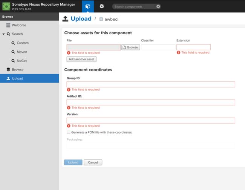Screen dimensions: 245x190
Task: Click the blue Upload submit button
Action: (73, 162)
